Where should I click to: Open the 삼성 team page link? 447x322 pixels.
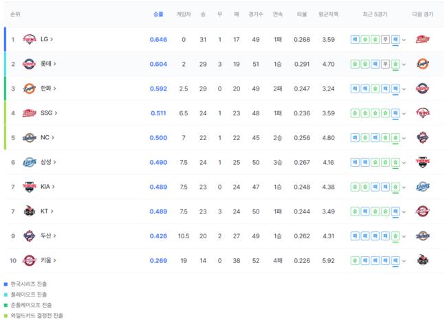[x=48, y=162]
